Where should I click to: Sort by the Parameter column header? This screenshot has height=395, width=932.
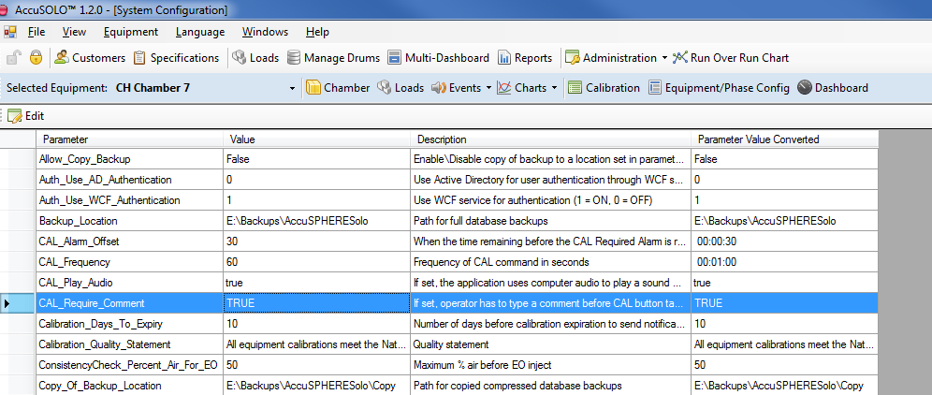pyautogui.click(x=131, y=139)
